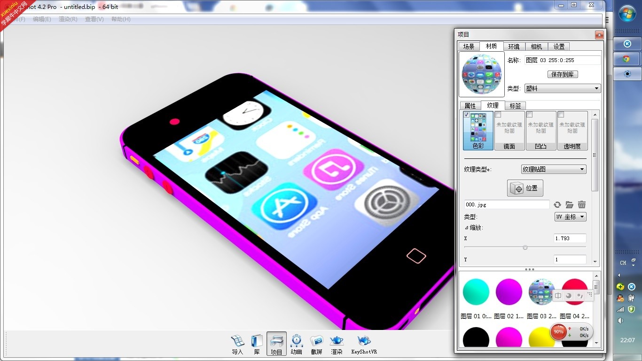Open the KeyShot K taskbar icon at top
This screenshot has height=361, width=642.
[626, 44]
